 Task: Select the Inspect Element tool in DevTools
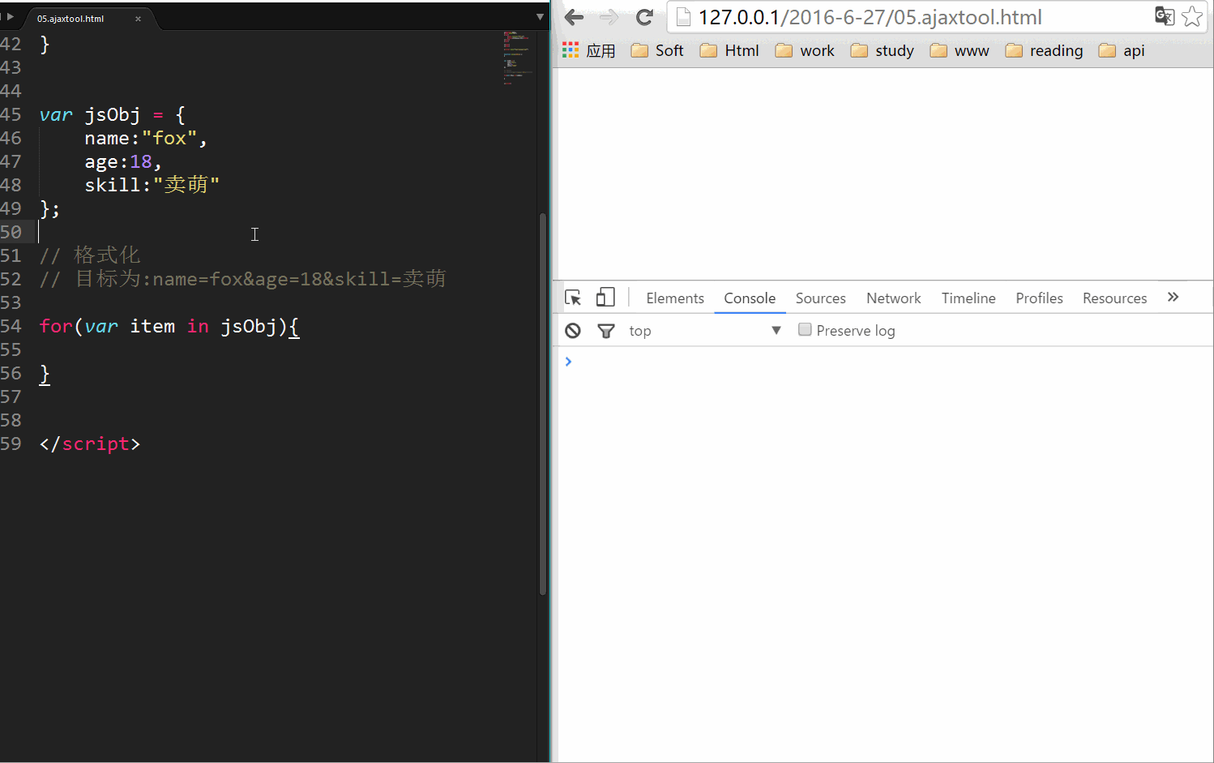coord(574,298)
